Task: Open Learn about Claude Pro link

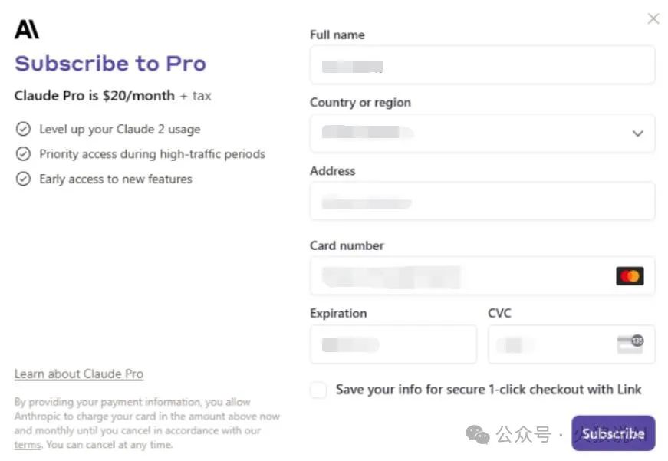Action: [79, 374]
